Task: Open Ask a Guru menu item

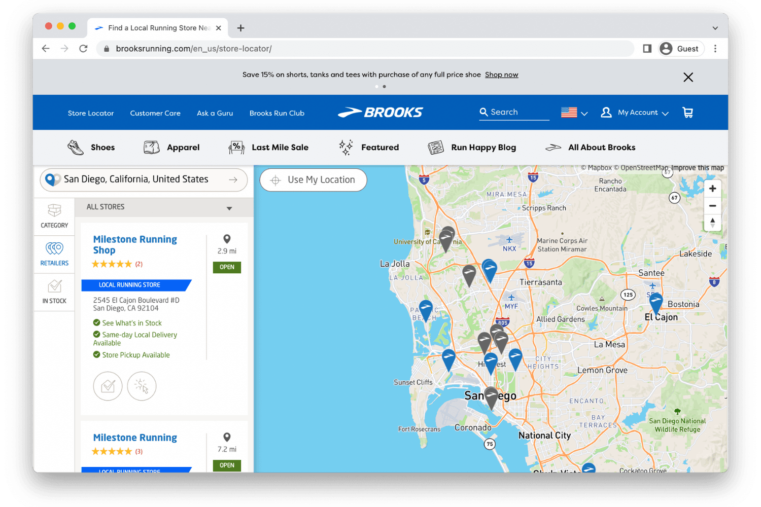Action: [215, 113]
